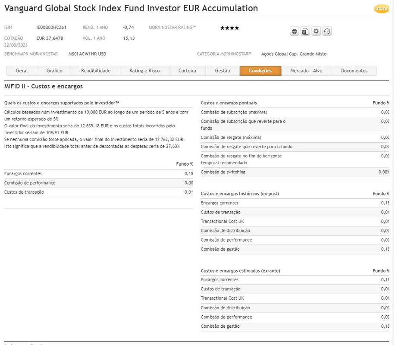
Task: Click the fund title heading
Action: [x=131, y=8]
